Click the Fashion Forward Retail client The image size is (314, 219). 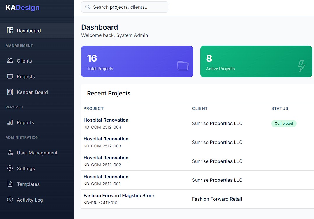tap(217, 199)
